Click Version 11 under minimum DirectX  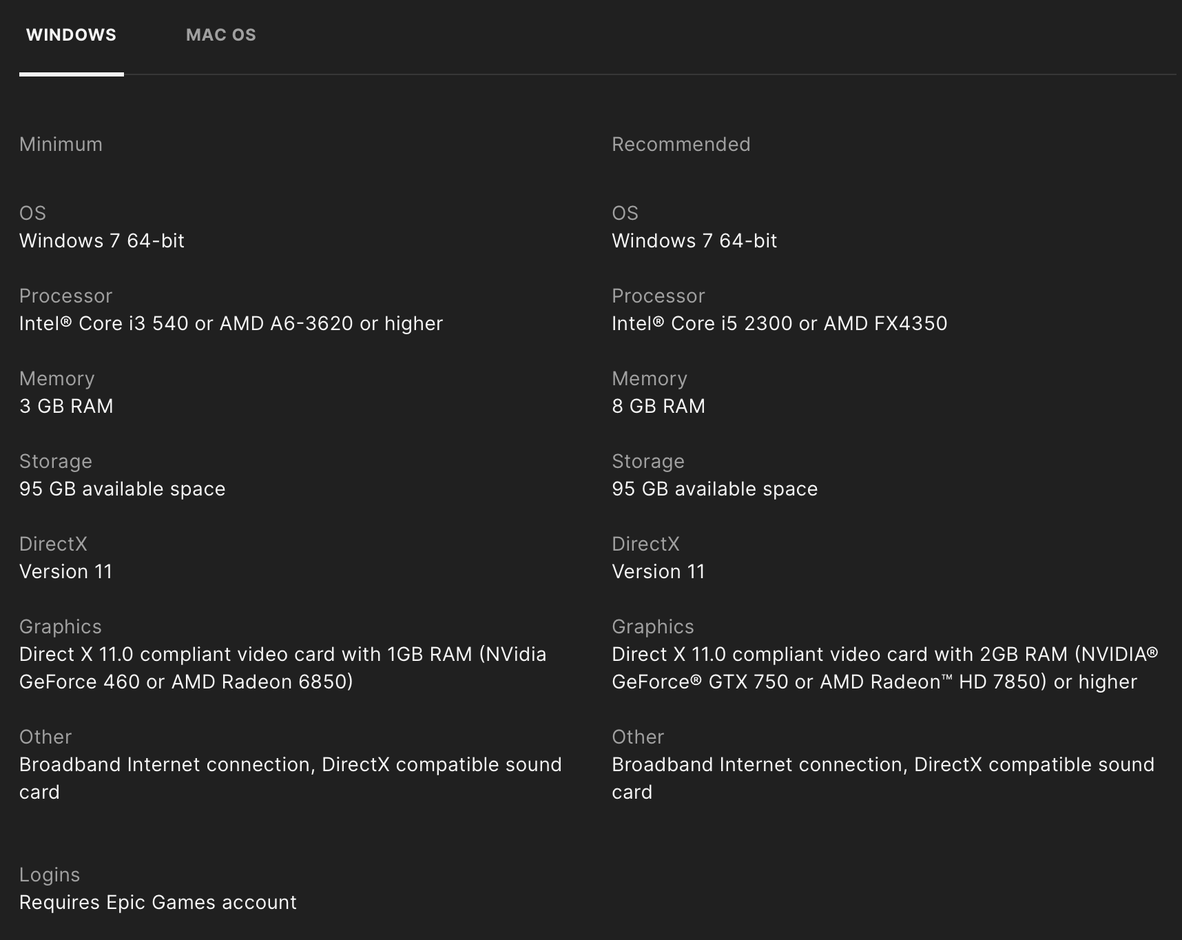(65, 572)
